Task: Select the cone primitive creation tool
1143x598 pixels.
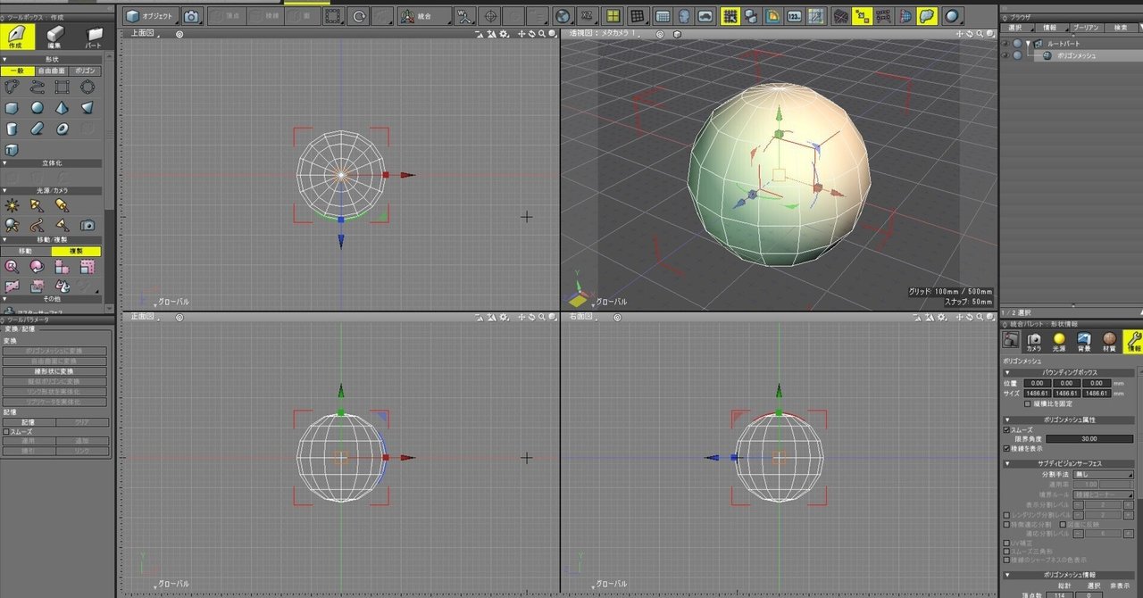Action: pyautogui.click(x=63, y=107)
